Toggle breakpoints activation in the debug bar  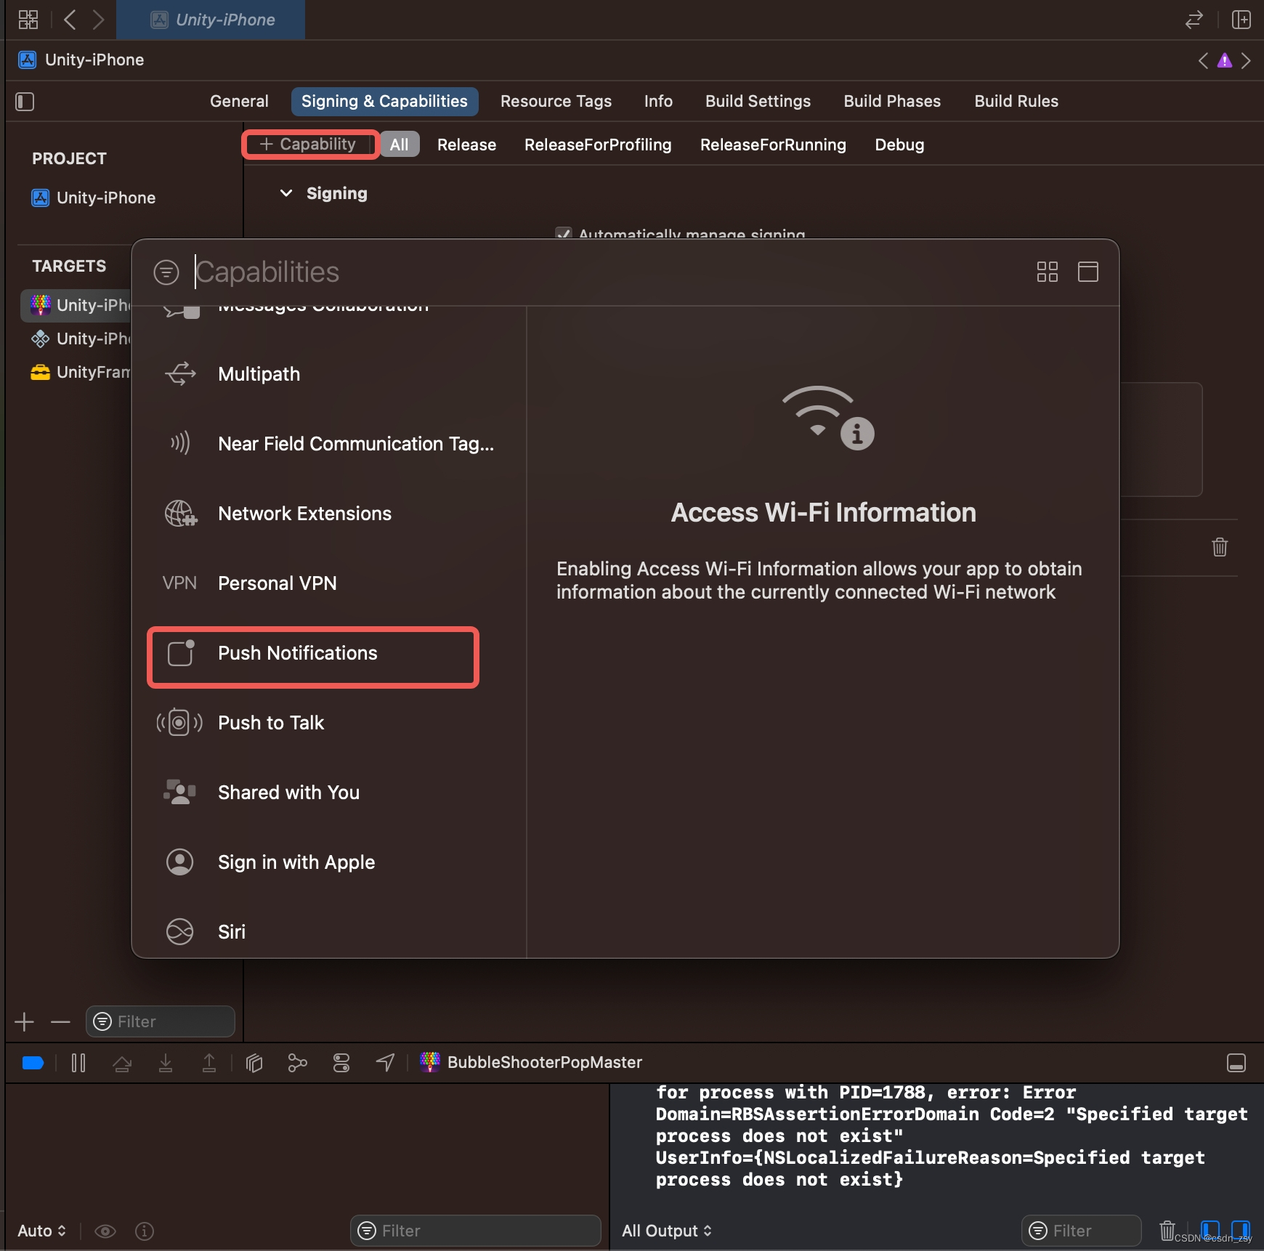tap(32, 1063)
